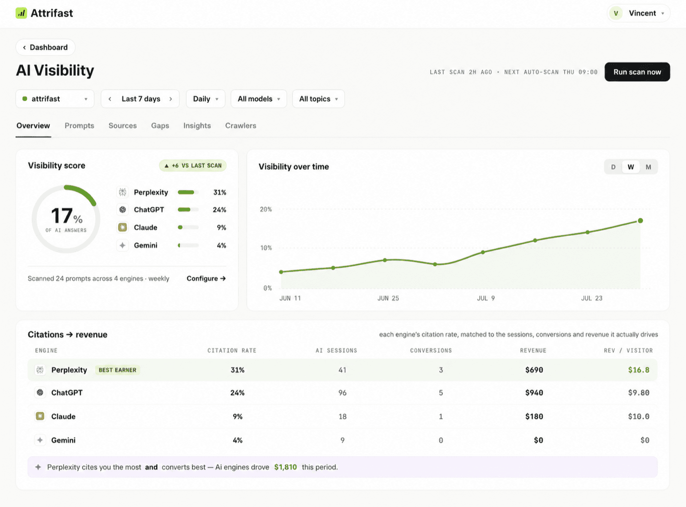686x507 pixels.
Task: Click the ChatGPT icon in Visibility score
Action: click(x=122, y=209)
